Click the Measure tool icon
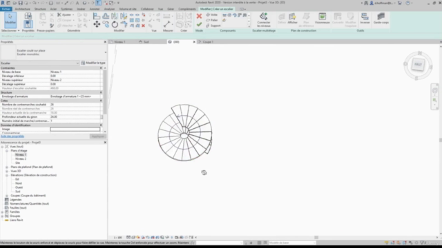Screen dimensions: 442x248 tap(167, 24)
